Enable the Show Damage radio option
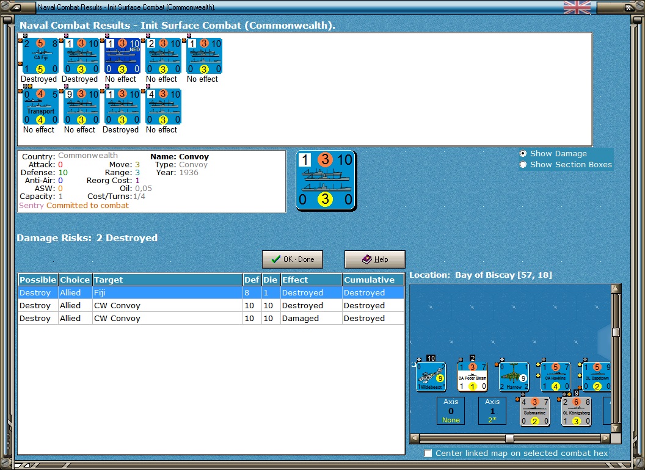645x470 pixels. click(x=523, y=153)
